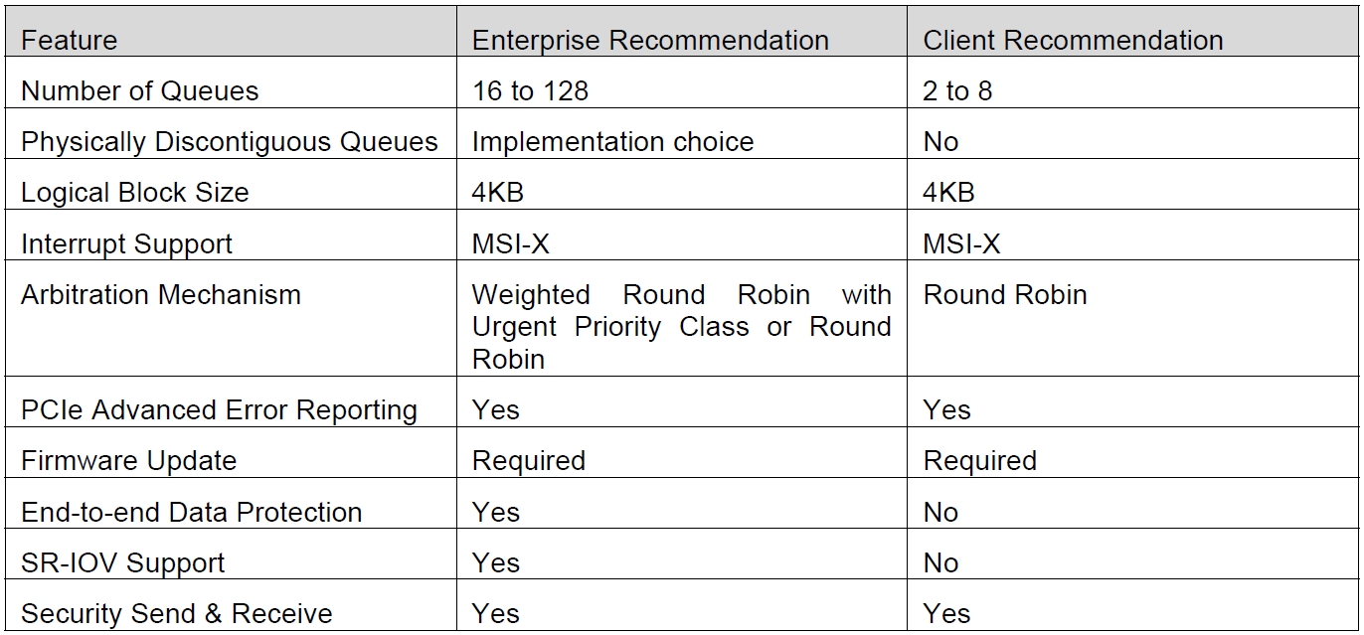
Task: Click the Client Recommendation column header
Action: (1073, 41)
